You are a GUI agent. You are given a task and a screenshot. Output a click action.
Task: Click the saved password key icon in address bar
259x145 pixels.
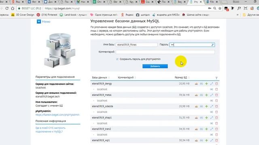tap(210, 8)
